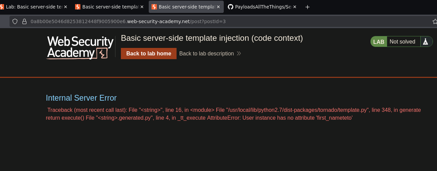This screenshot has height=171, width=437.
Task: Click the flask icon in lab status
Action: click(425, 42)
